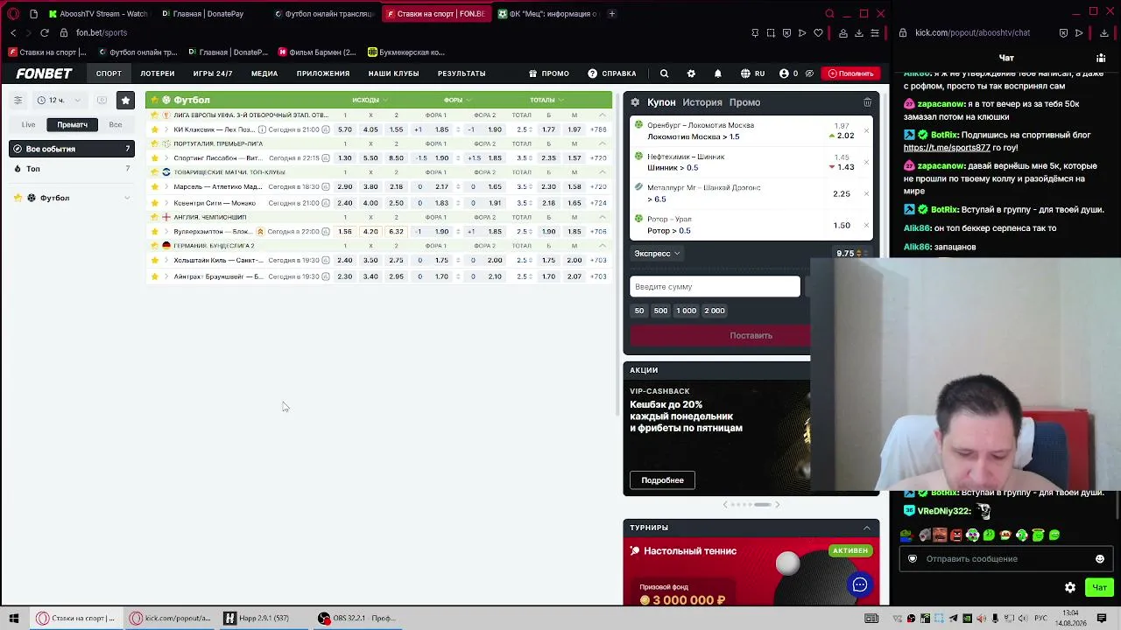The image size is (1121, 630).
Task: Remove Нефтехимик – Шинник bet from coupon
Action: pos(866,162)
